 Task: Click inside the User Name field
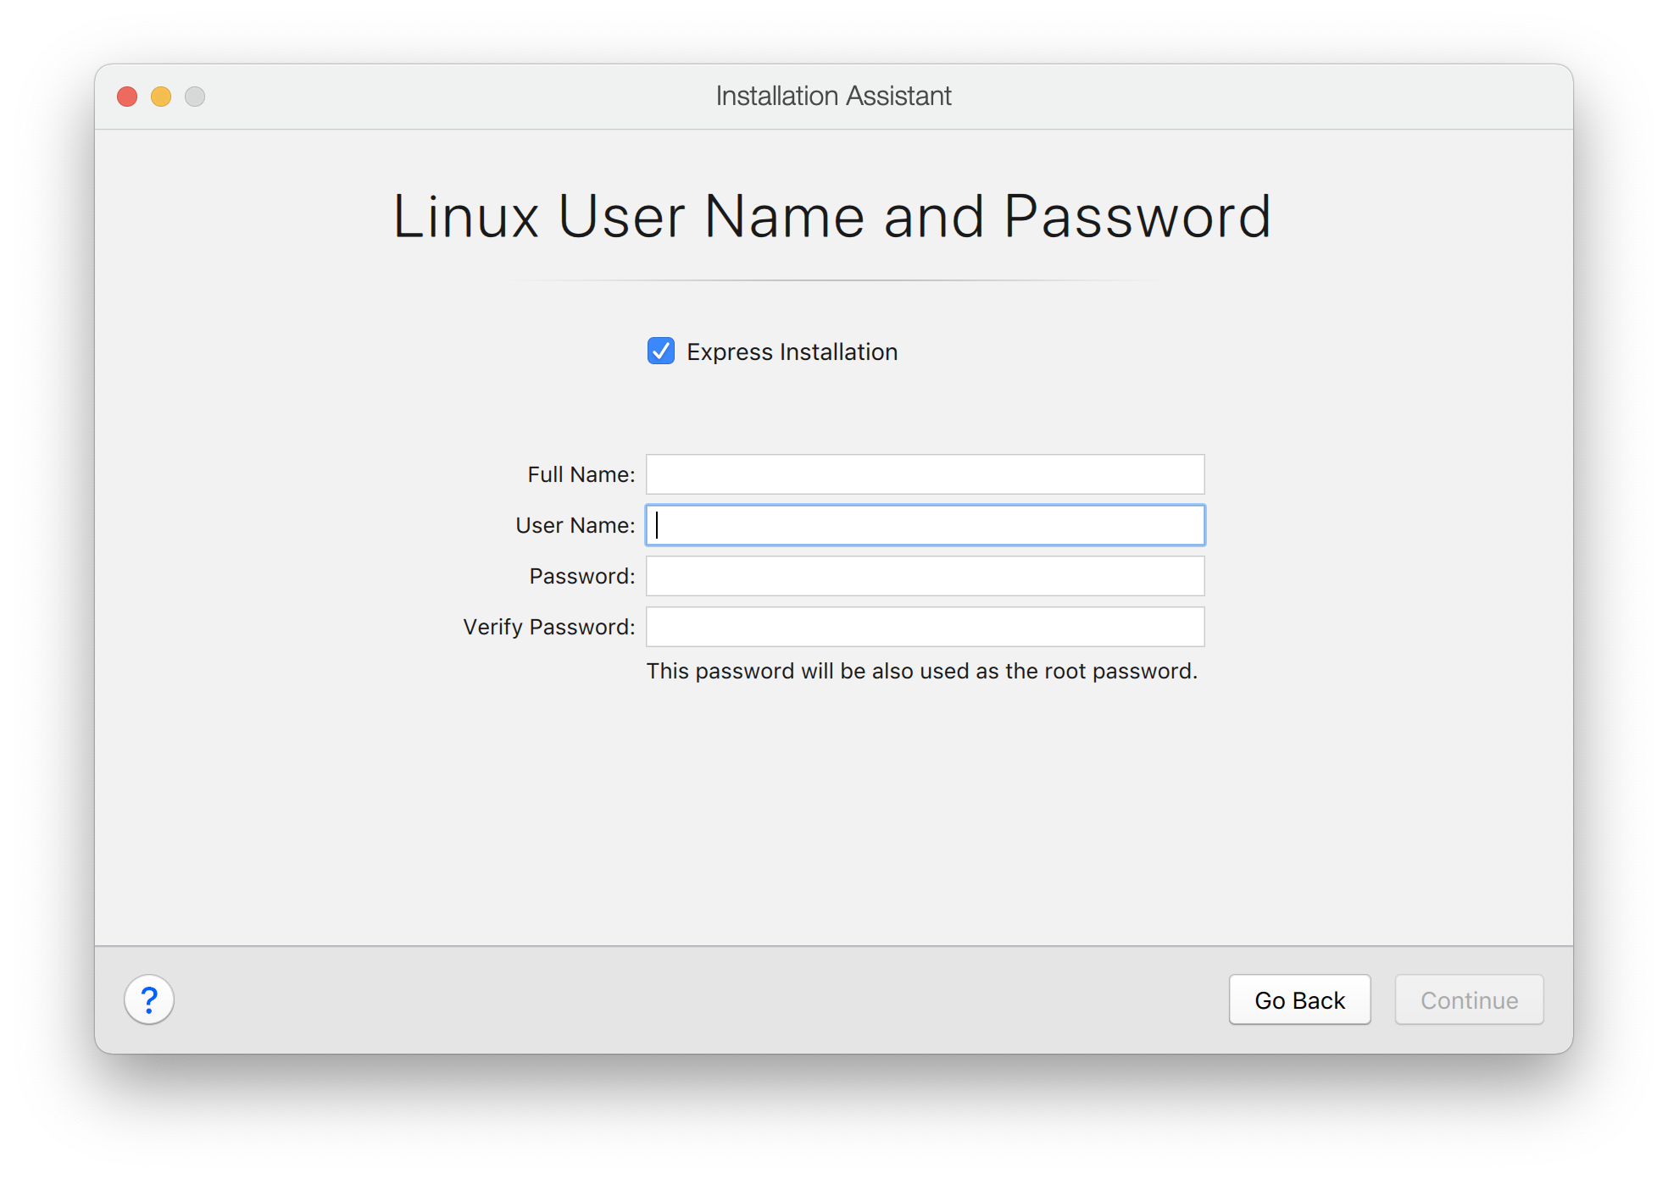925,525
